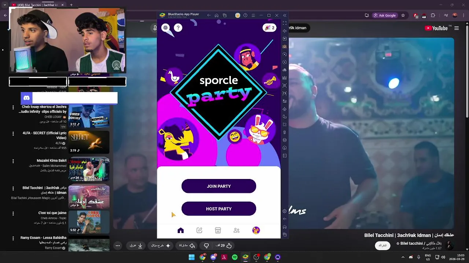Open options menu for Ramy Essam video
The height and width of the screenshot is (263, 469).
pos(13,238)
